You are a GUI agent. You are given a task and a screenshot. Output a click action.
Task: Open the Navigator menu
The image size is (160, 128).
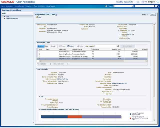(x=9, y=6)
